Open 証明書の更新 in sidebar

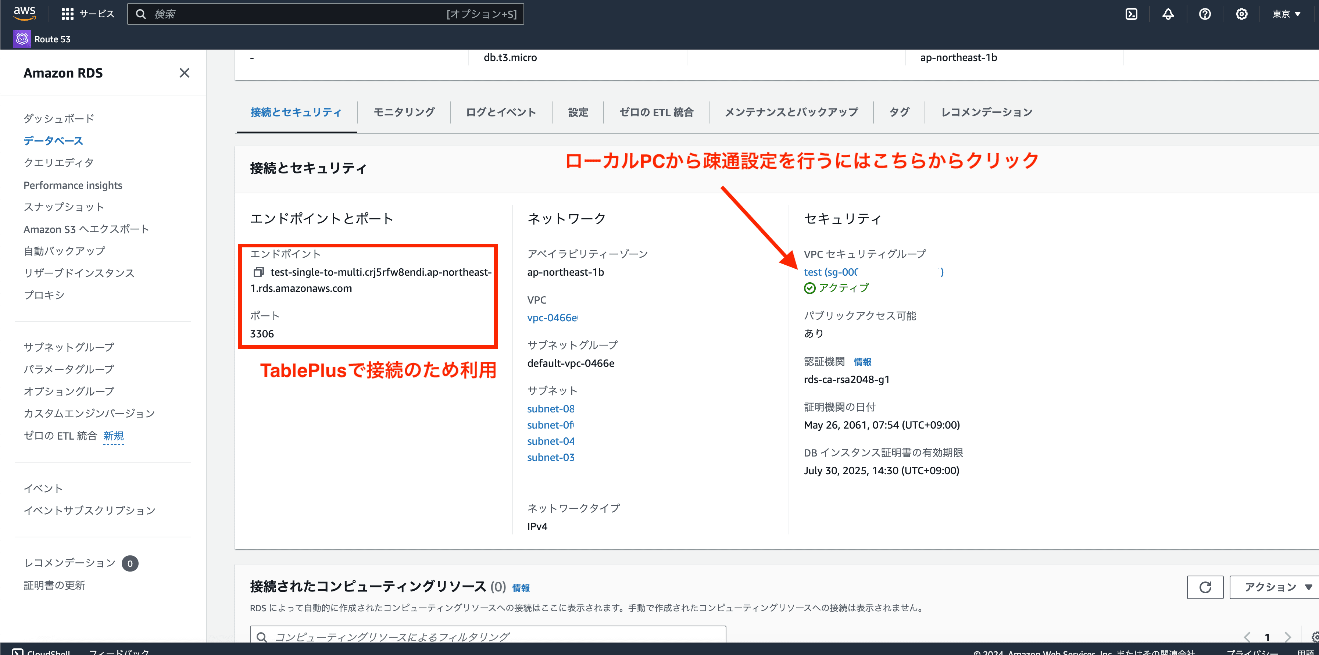(54, 585)
